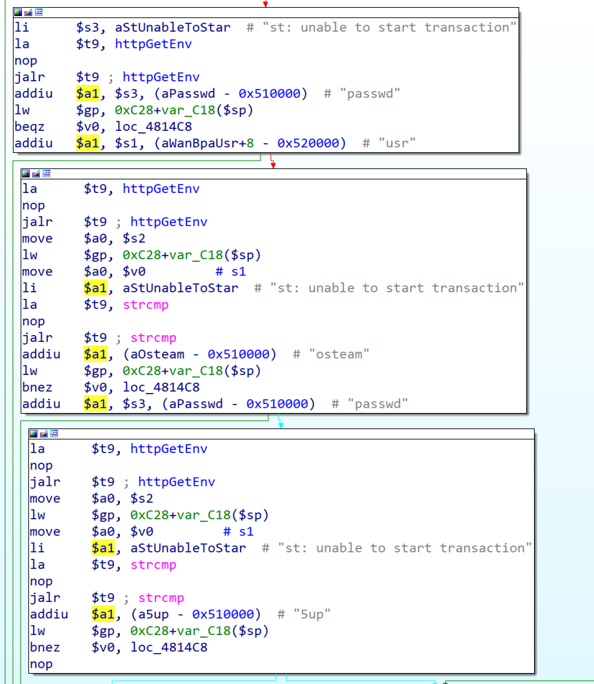Click the pencil icon on the "5up" block

pos(44,434)
